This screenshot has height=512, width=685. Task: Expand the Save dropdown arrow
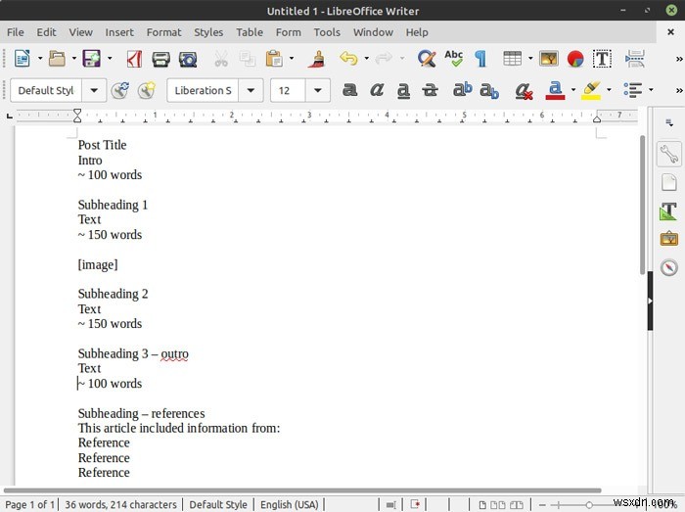(110, 59)
